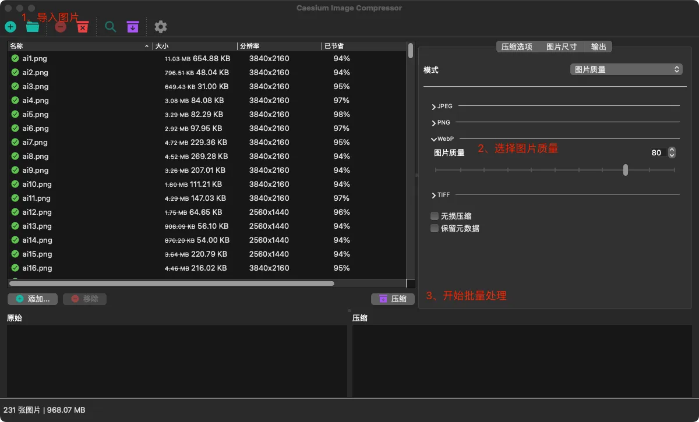Image resolution: width=699 pixels, height=422 pixels.
Task: Click the red remove item toolbar icon
Action: tap(61, 27)
